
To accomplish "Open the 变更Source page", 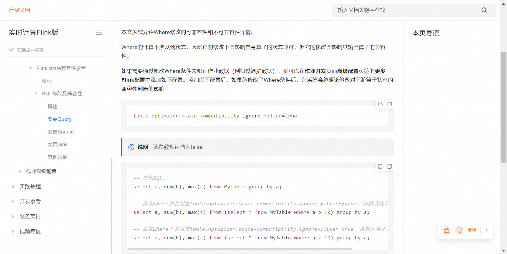I will (x=60, y=132).
